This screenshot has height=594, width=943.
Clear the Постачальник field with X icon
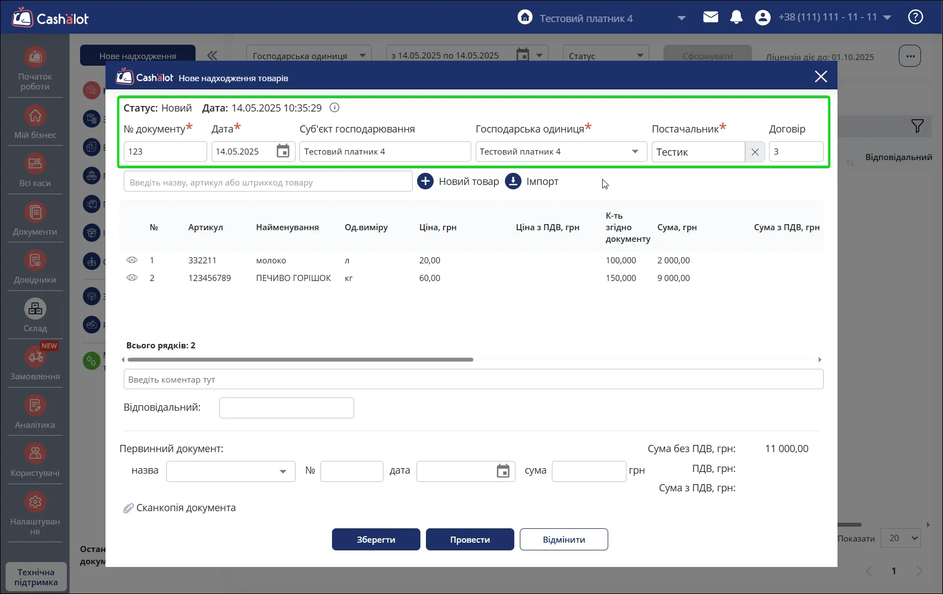tap(755, 152)
